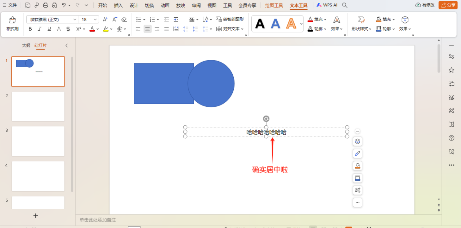Switch to the 文本工具 ribbon tab

tap(298, 5)
